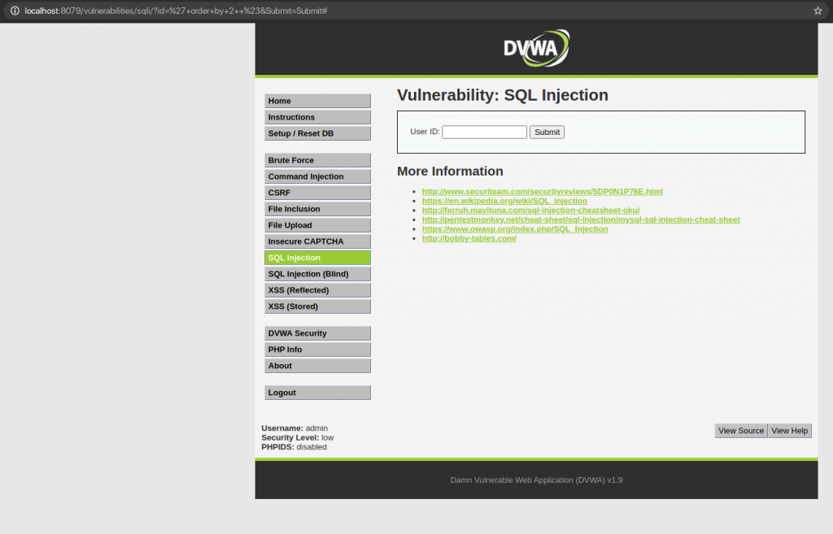Click the bookmark star in the address bar
The image size is (833, 534).
tap(819, 11)
